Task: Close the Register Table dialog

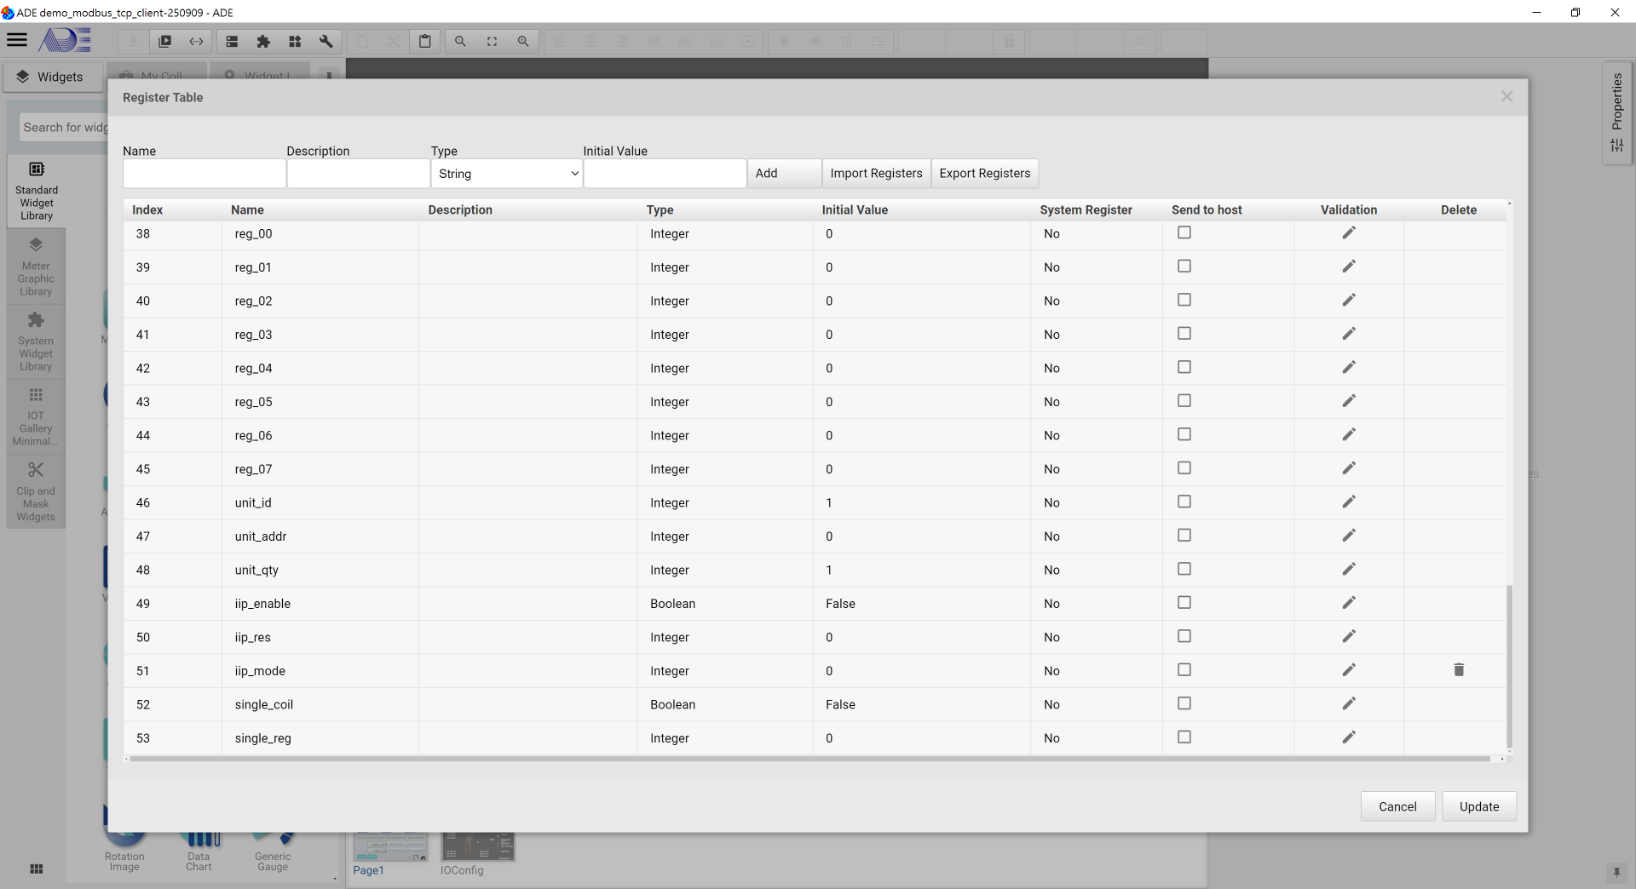Action: point(1506,97)
